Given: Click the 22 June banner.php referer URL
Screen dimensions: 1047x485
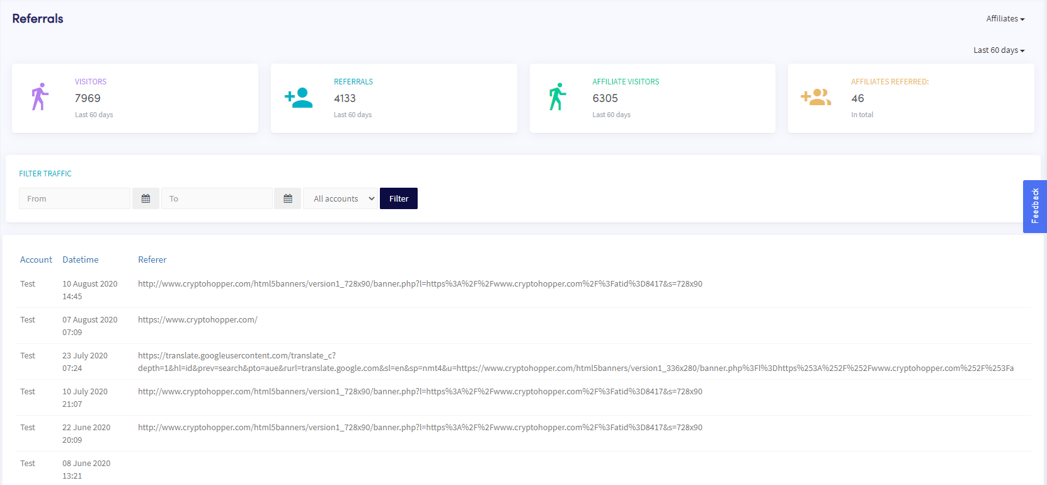Looking at the screenshot, I should click(420, 428).
